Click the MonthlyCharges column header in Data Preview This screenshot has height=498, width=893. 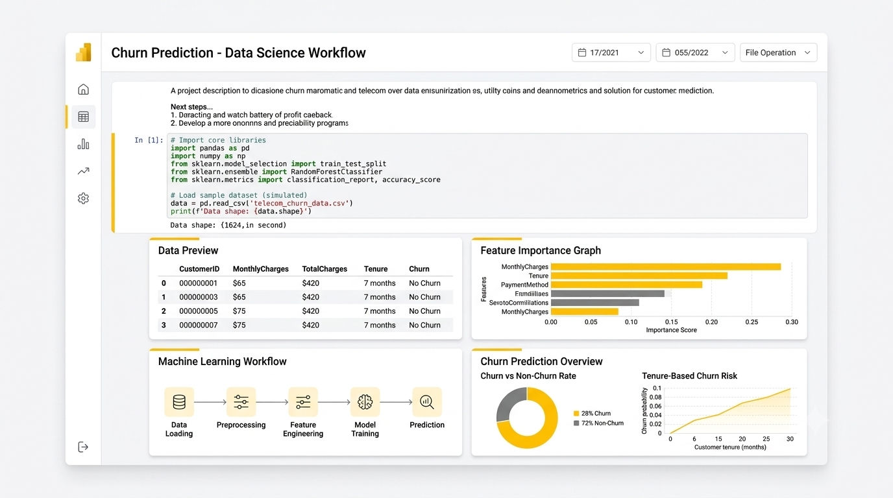tap(261, 269)
